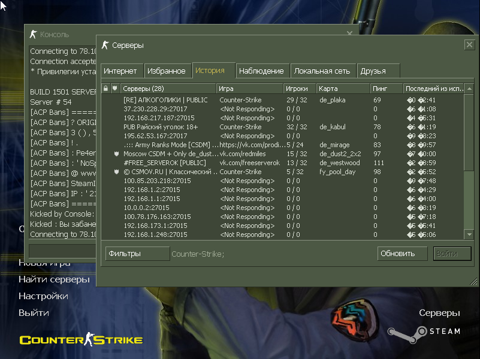Sort by the Карта column header
Image resolution: width=480 pixels, height=359 pixels.
coord(343,89)
